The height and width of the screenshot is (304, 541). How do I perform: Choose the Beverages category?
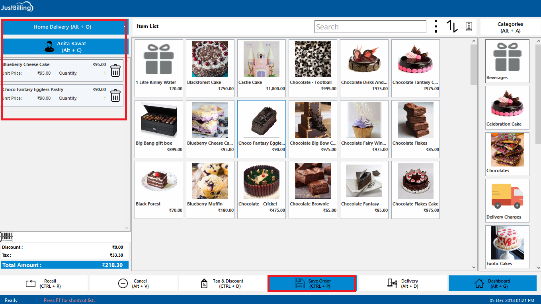507,61
